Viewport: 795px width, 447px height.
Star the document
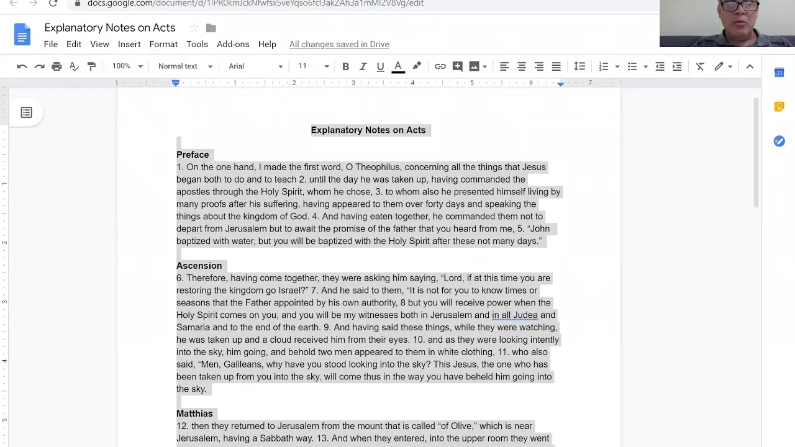[194, 28]
